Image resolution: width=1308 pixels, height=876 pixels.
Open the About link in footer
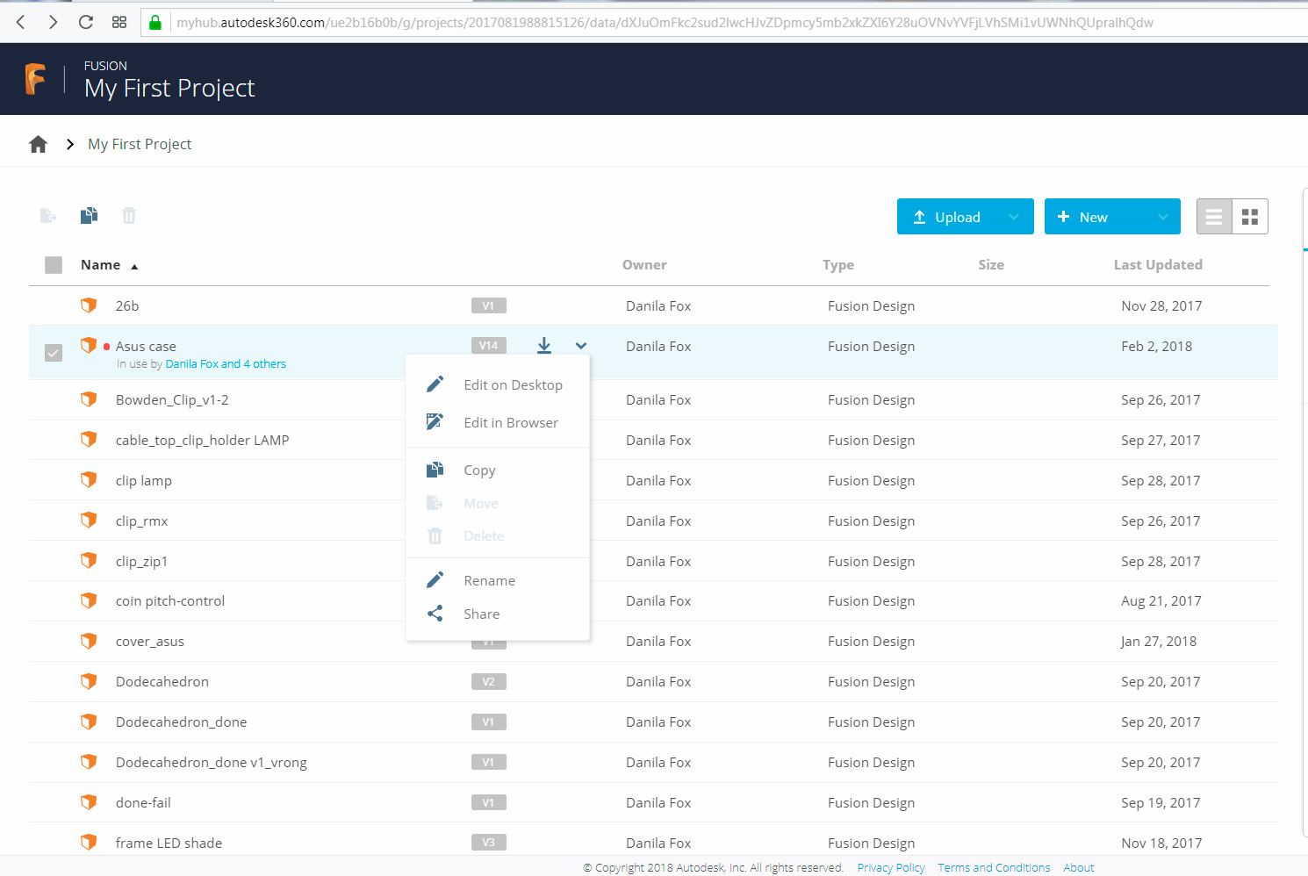[1079, 867]
